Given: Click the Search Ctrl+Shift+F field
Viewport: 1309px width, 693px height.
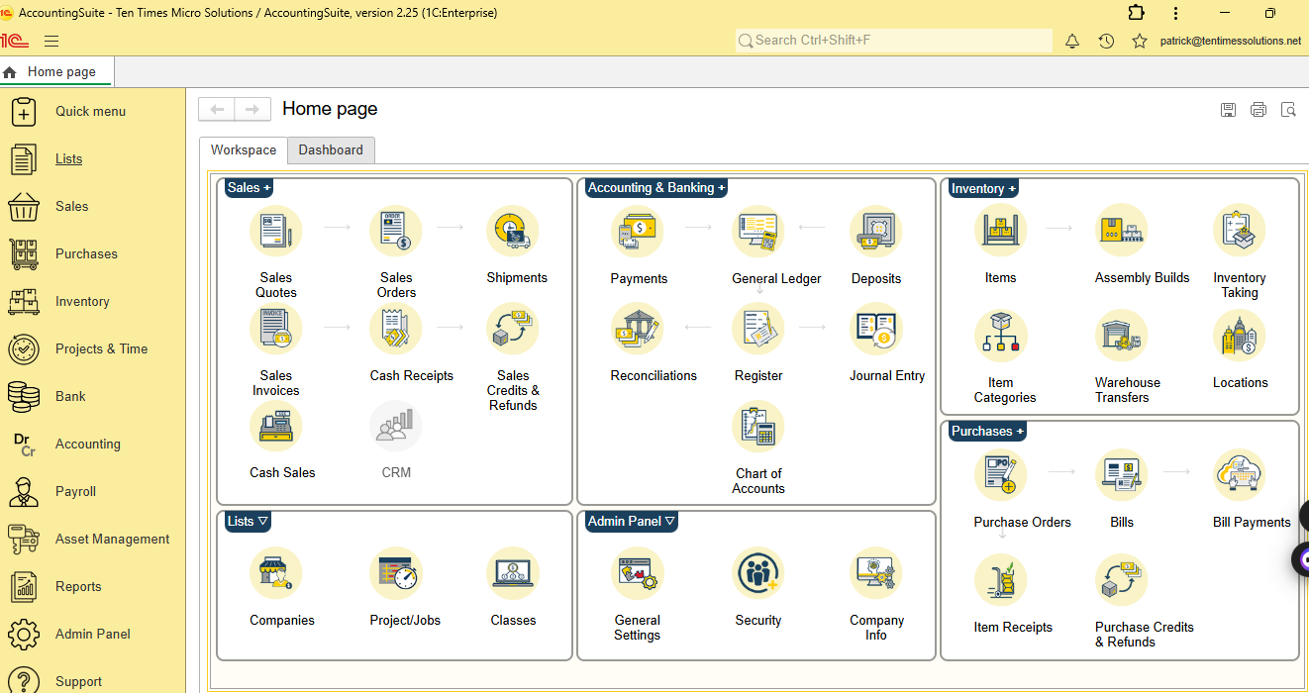Looking at the screenshot, I should click(894, 41).
